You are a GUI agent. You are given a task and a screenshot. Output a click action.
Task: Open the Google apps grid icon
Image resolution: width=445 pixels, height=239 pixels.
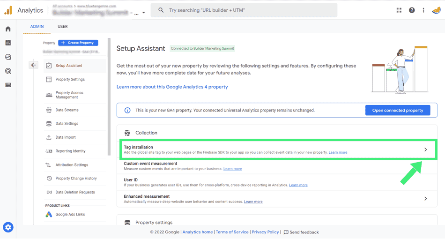[399, 10]
